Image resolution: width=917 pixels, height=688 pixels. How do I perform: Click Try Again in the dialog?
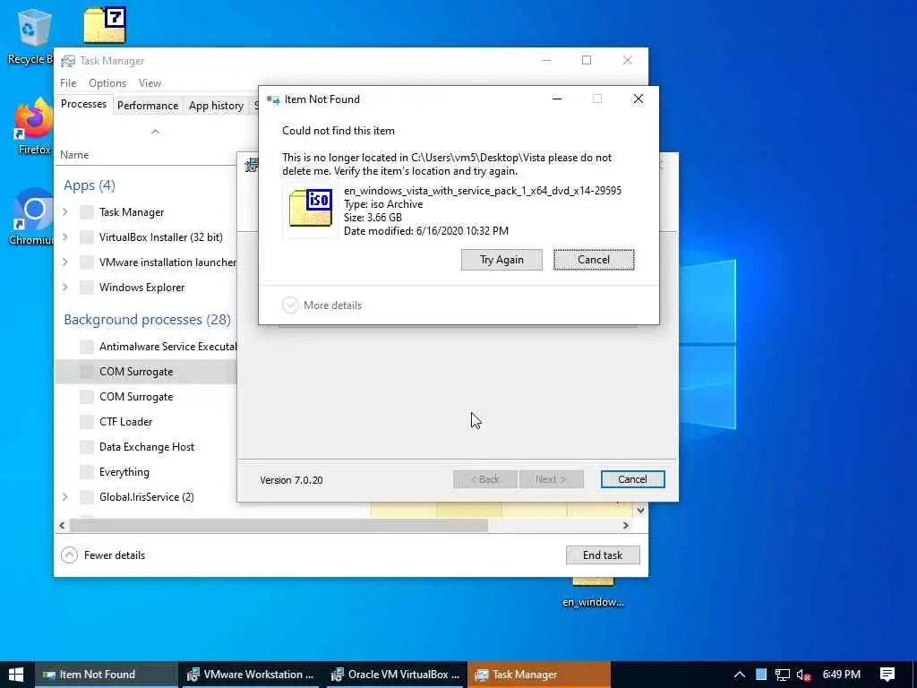tap(501, 260)
